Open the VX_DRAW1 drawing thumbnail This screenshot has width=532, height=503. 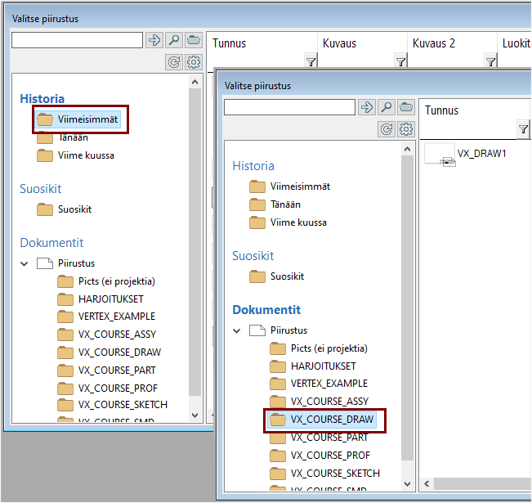pyautogui.click(x=440, y=154)
